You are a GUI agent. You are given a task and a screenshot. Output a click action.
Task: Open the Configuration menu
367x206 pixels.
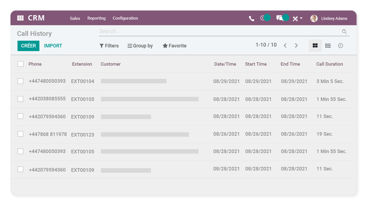pos(125,18)
